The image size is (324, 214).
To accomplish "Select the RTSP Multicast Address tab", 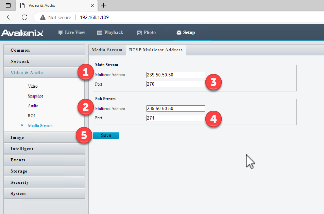I will click(x=156, y=50).
